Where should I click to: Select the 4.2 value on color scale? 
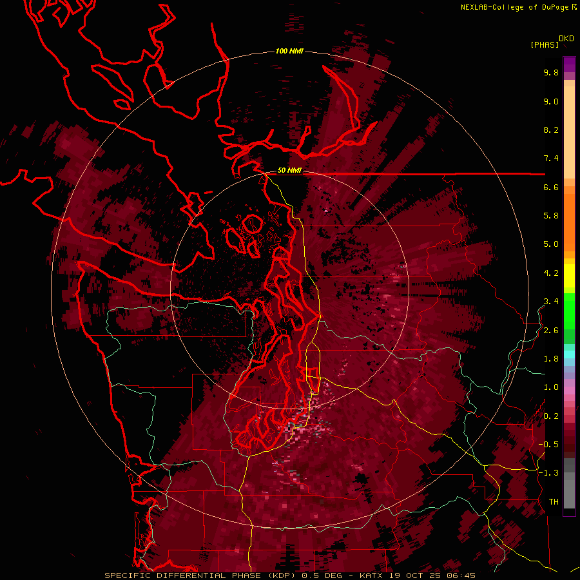(x=551, y=273)
